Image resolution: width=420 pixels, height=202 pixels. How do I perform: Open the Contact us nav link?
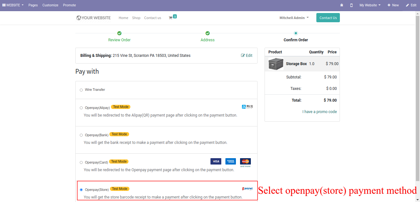tap(153, 18)
